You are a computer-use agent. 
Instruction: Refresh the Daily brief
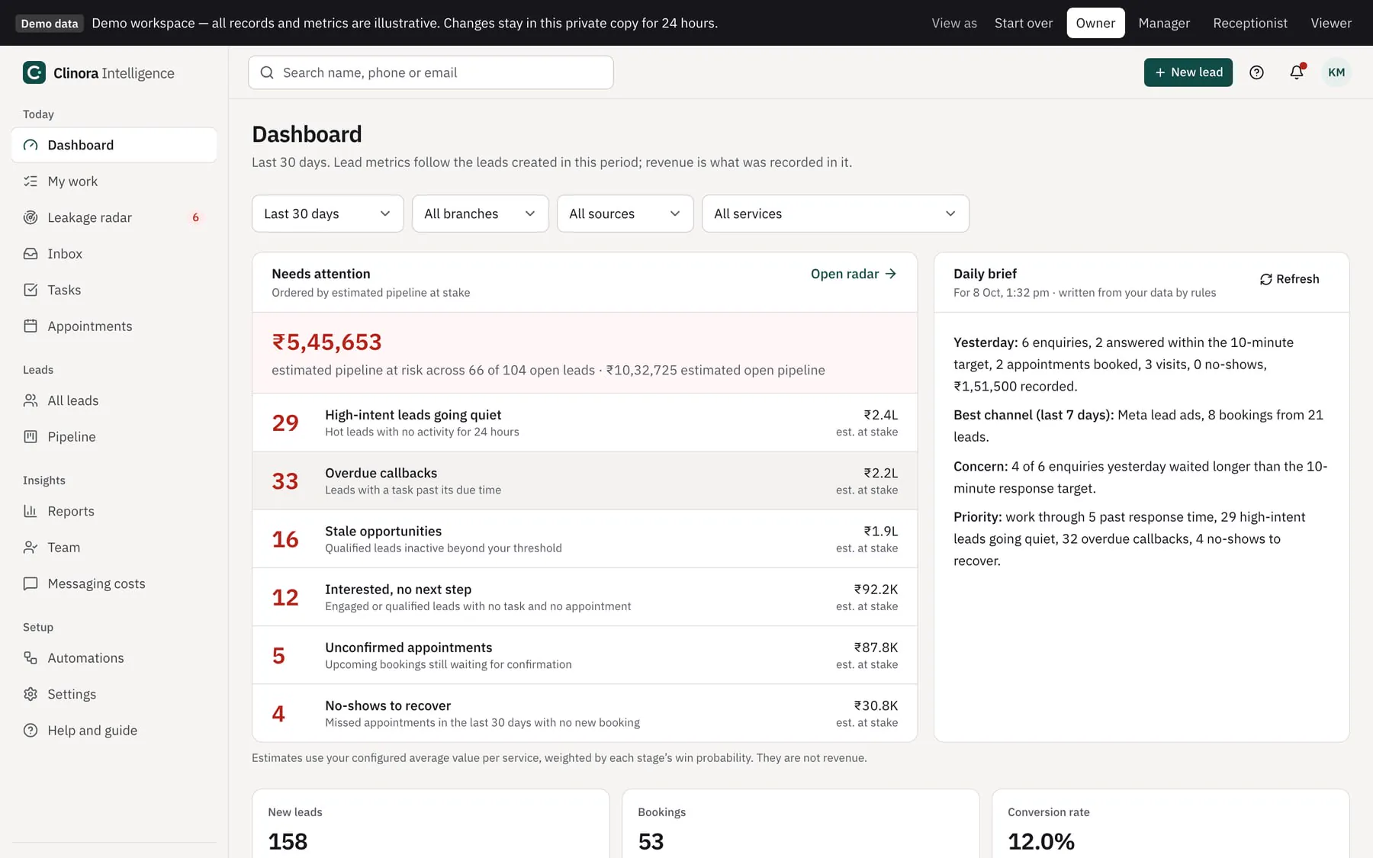[x=1289, y=279]
